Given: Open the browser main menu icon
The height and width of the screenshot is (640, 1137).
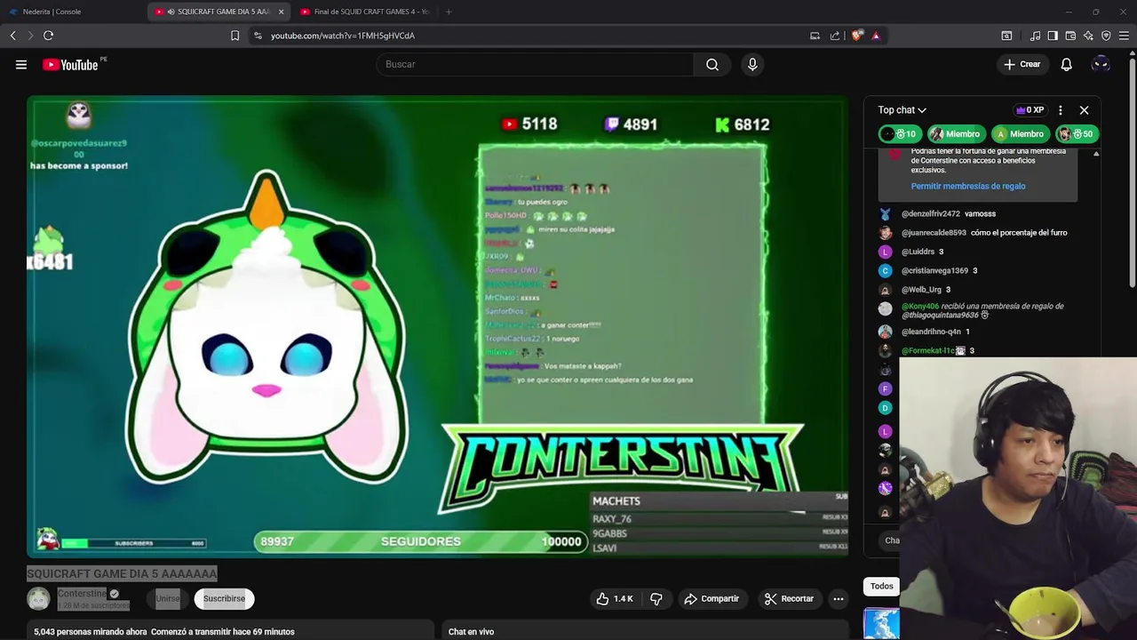Looking at the screenshot, I should [1124, 36].
